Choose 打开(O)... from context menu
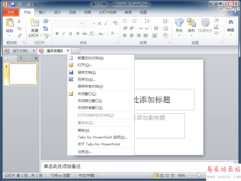The height and width of the screenshot is (181, 241). click(x=101, y=65)
